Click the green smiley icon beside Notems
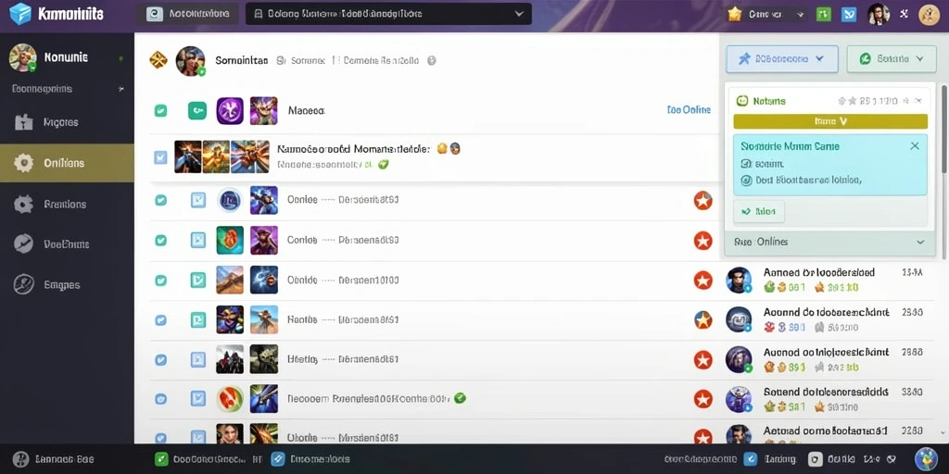Image resolution: width=949 pixels, height=474 pixels. (x=742, y=101)
